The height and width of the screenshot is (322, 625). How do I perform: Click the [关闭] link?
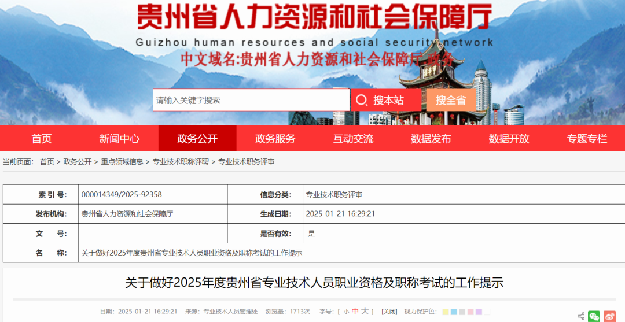click(389, 312)
